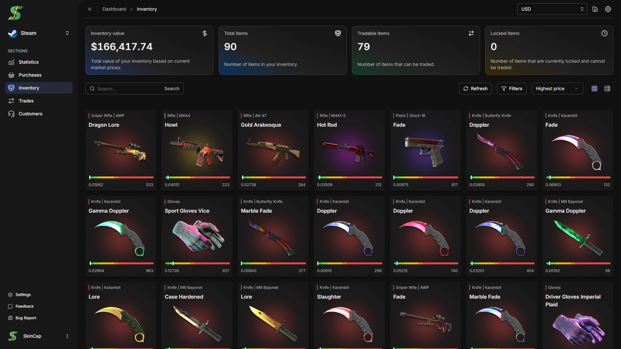Click Sport Gloves Vice float wear bar
Viewport: 621px width, 349px height.
[x=197, y=263]
